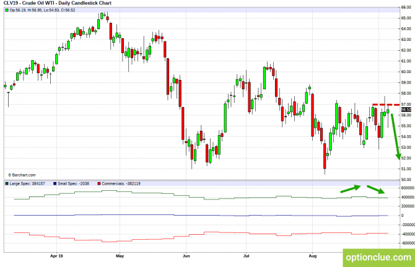Click the 60.00 price axis label
Viewport: 415px width, 267px height.
[406, 72]
